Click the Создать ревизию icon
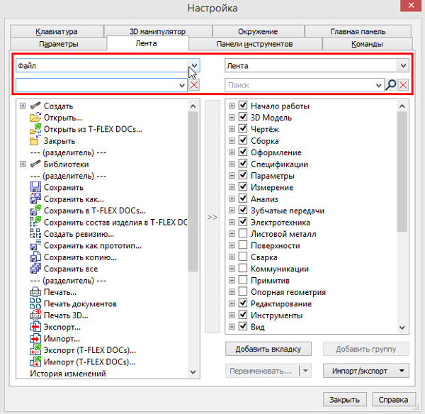 [x=35, y=234]
